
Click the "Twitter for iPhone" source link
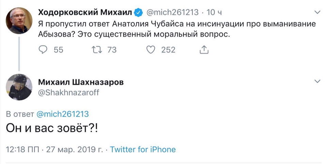coord(143,149)
